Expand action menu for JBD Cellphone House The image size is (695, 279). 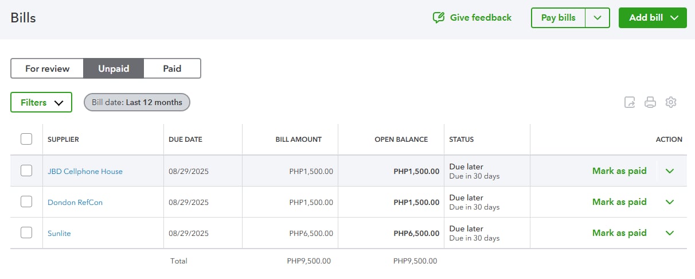[x=670, y=171]
